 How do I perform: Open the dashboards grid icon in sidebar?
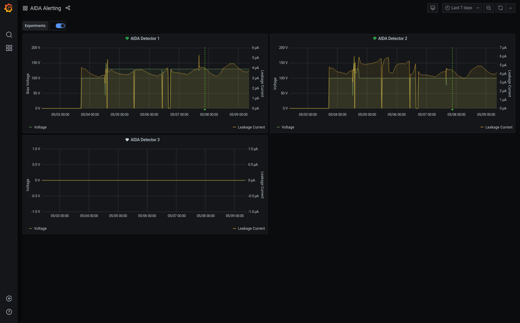tap(9, 48)
